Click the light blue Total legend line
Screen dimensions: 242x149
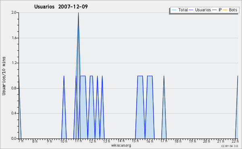(174, 10)
